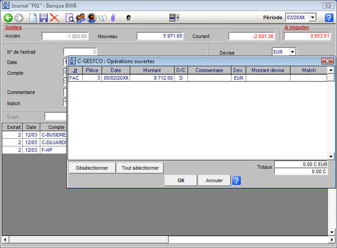The height and width of the screenshot is (248, 337).
Task: Confirm with the OK button
Action: [x=181, y=180]
